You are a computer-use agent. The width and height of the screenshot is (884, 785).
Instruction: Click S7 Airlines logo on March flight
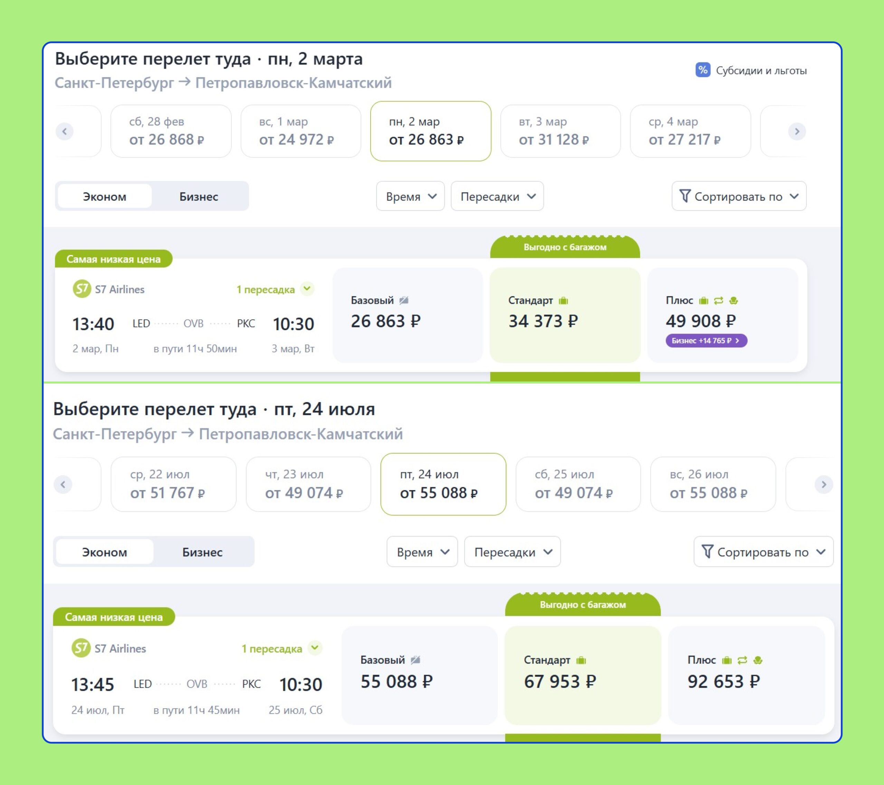click(82, 289)
